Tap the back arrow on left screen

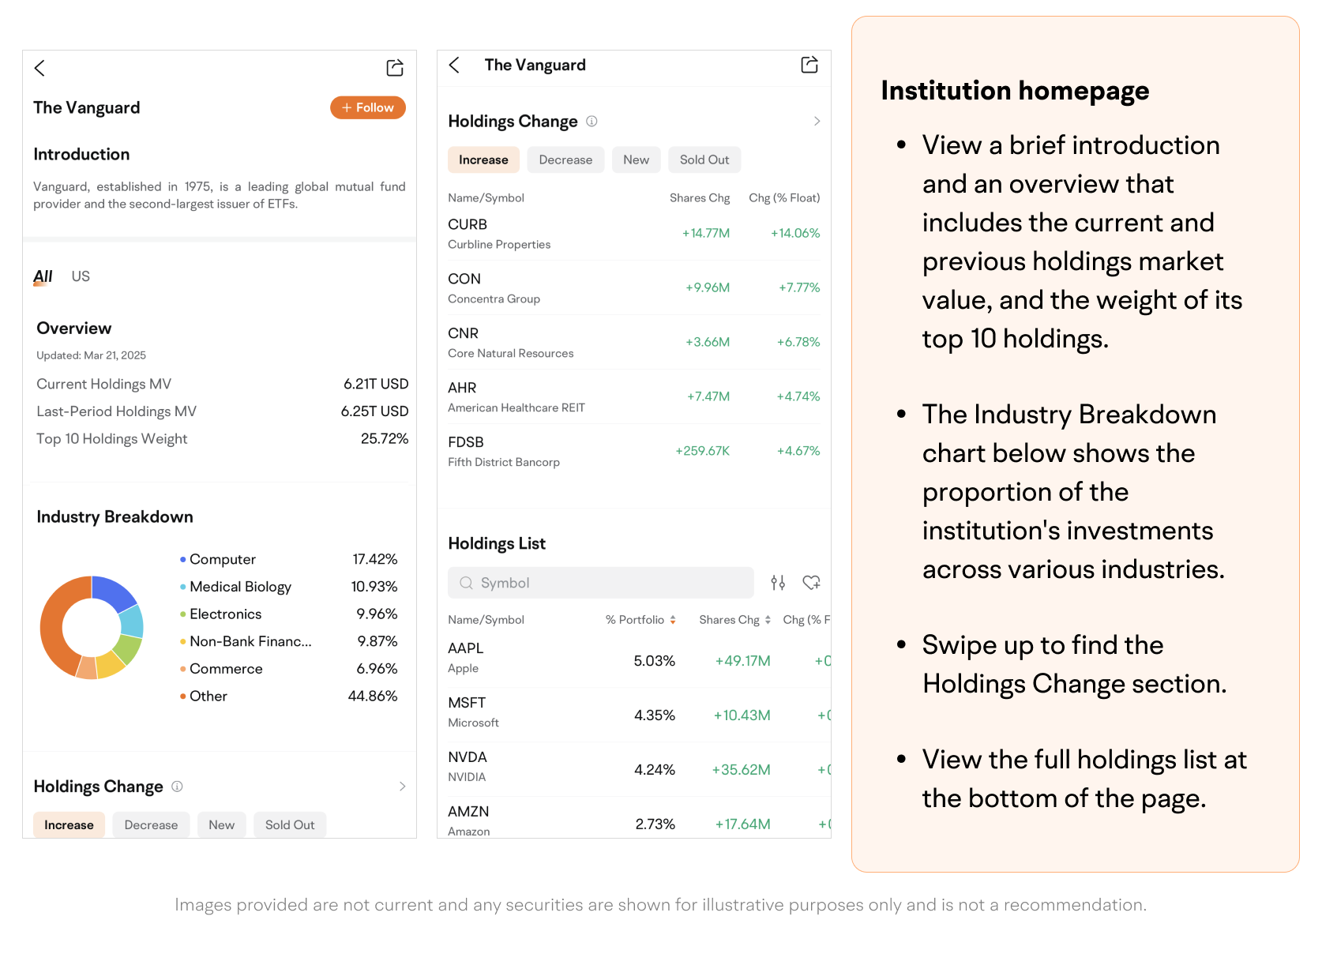tap(40, 68)
